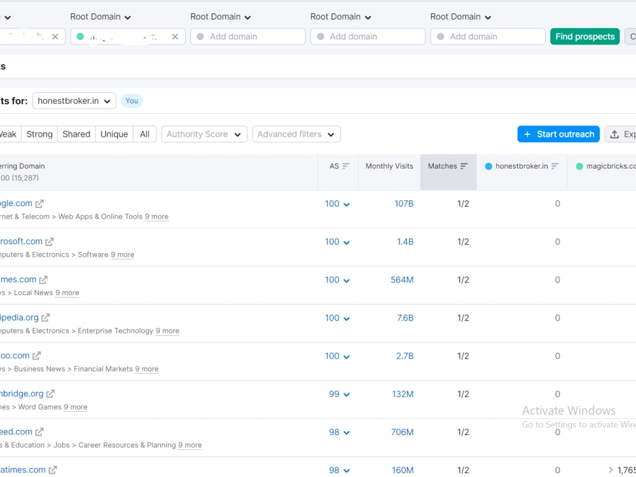
Task: Show 9 more categories for indeed.com row
Action: [x=190, y=445]
